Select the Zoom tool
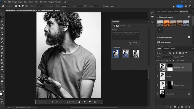194x109 pixels. click(x=2, y=84)
